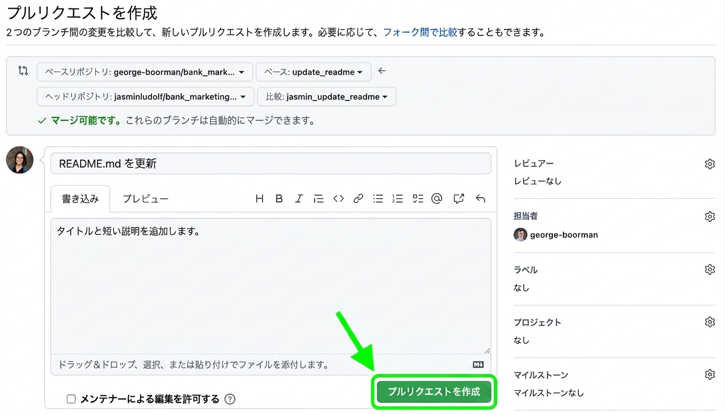The height and width of the screenshot is (414, 725).
Task: Insert a numbered list
Action: [x=397, y=199]
